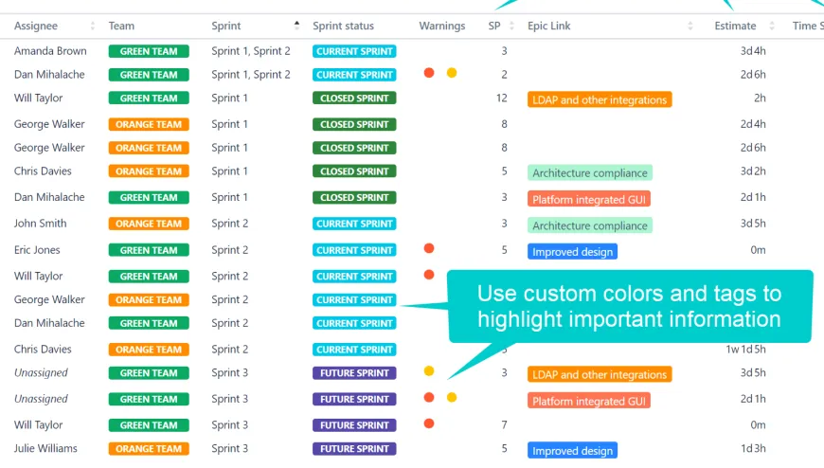
Task: Click the ORANGE TEAM tag for John Smith
Action: (x=149, y=224)
